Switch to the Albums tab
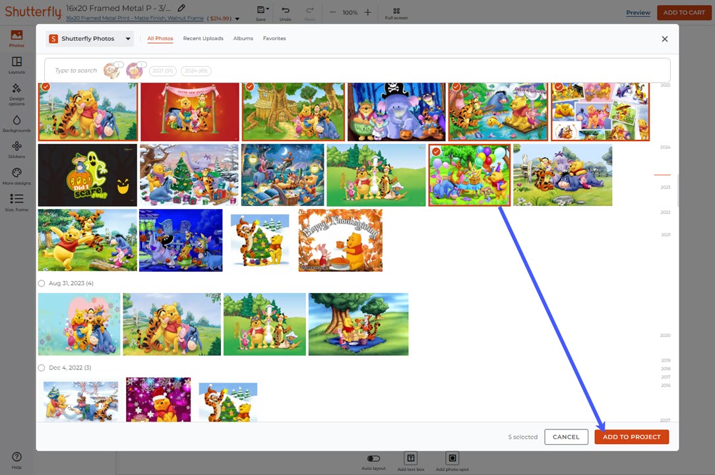 pyautogui.click(x=243, y=38)
